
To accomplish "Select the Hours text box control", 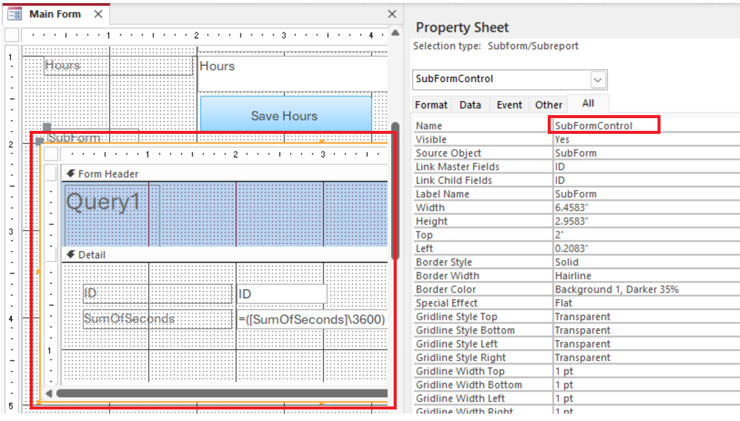I will 293,74.
